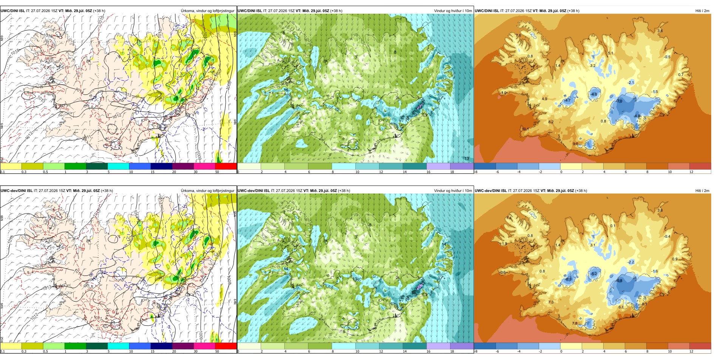The height and width of the screenshot is (359, 718).
Task: Click the 5.1 value on UWC temperature map
Action: (611, 53)
